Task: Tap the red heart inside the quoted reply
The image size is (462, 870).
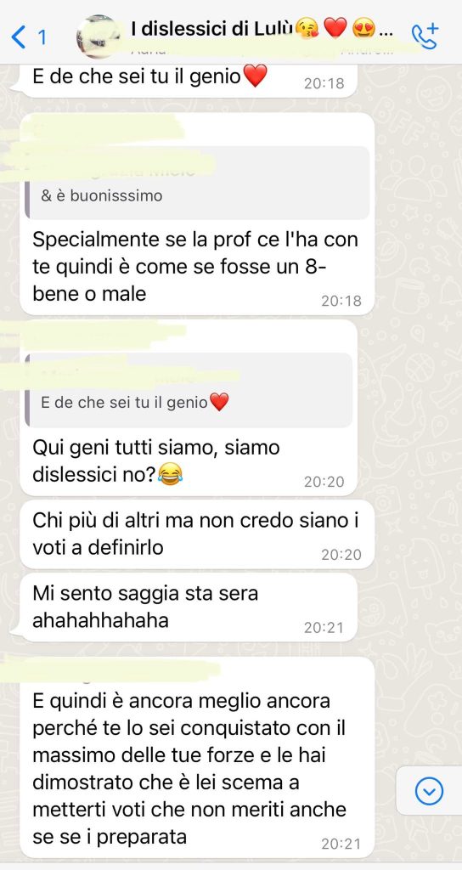Action: 220,402
